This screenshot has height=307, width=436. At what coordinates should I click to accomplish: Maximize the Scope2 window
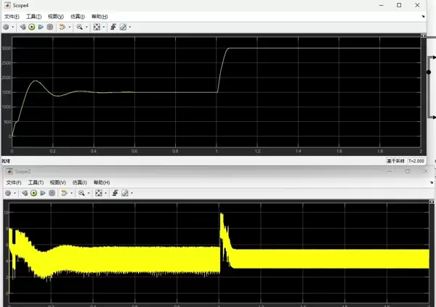407,171
